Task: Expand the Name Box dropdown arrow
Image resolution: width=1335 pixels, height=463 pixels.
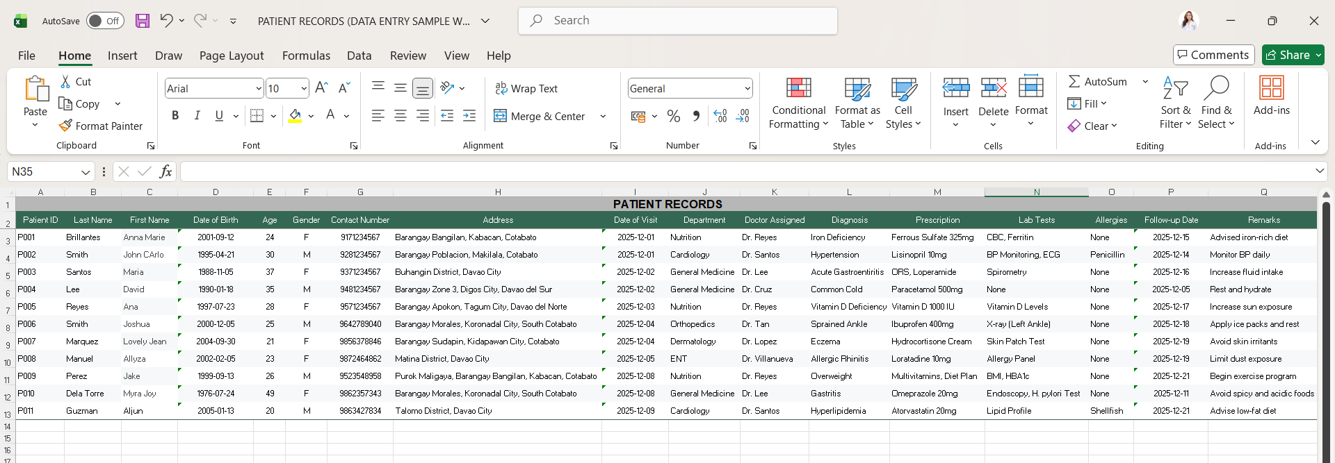Action: point(86,171)
